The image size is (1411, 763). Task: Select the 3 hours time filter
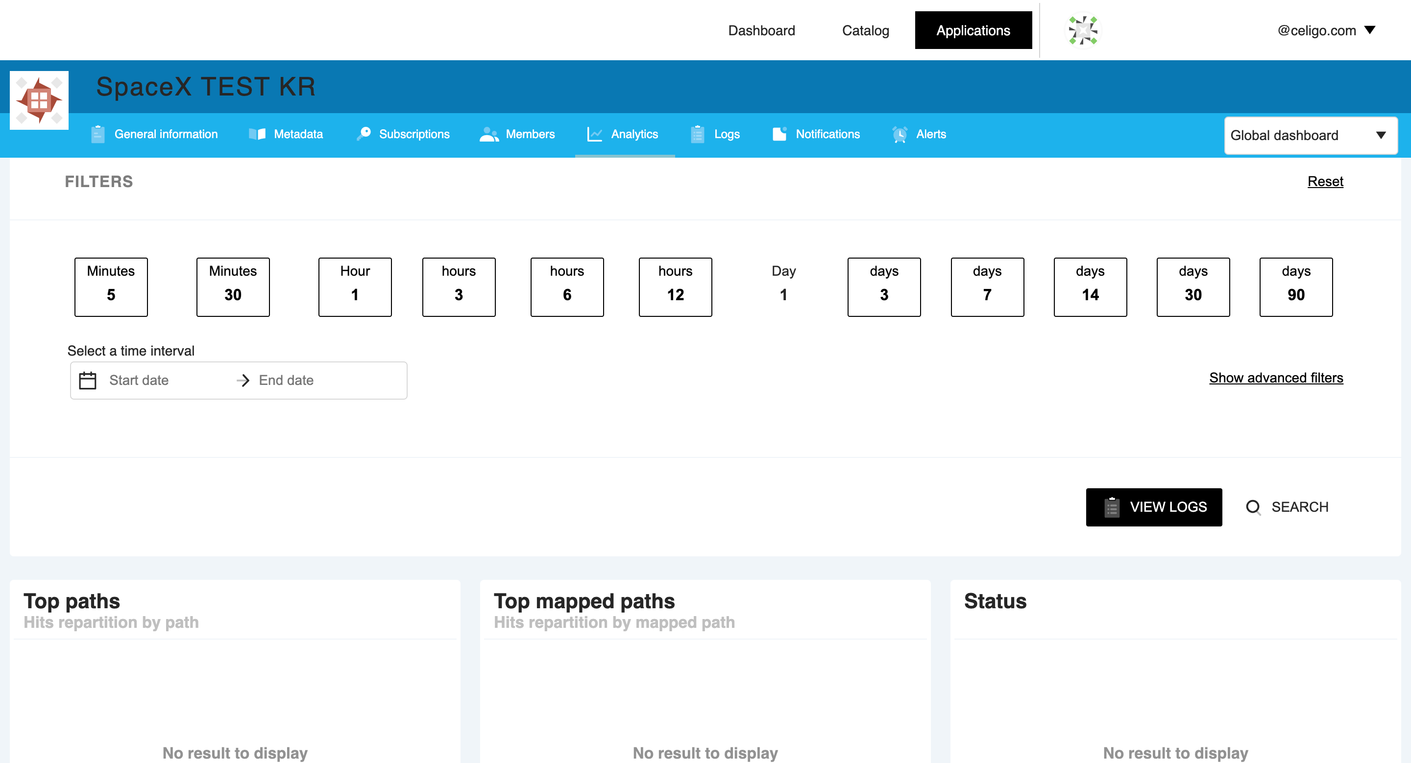[x=459, y=287]
